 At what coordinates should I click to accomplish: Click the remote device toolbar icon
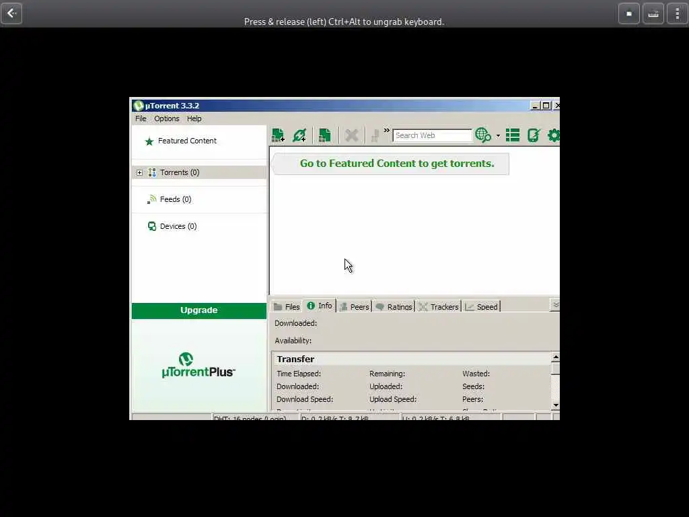(534, 135)
